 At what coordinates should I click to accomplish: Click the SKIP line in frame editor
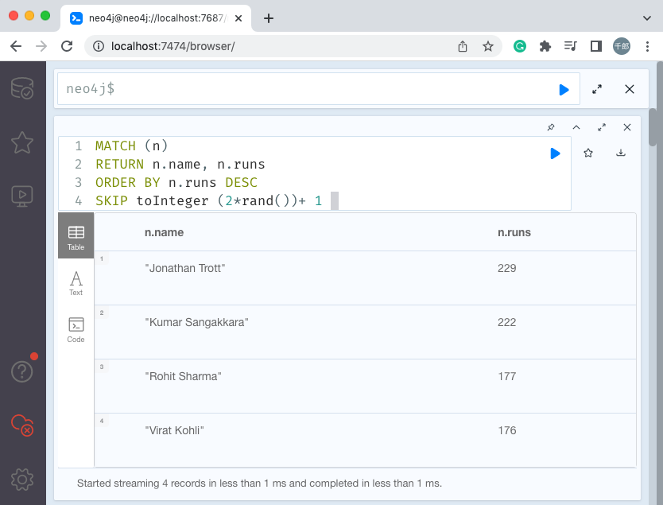click(x=208, y=200)
